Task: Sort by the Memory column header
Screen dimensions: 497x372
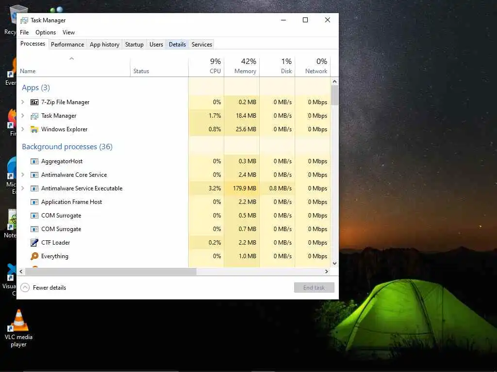Action: click(242, 67)
